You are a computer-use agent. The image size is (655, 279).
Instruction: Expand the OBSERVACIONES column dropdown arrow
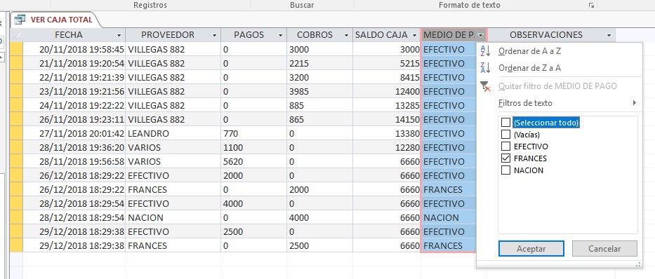click(x=609, y=36)
